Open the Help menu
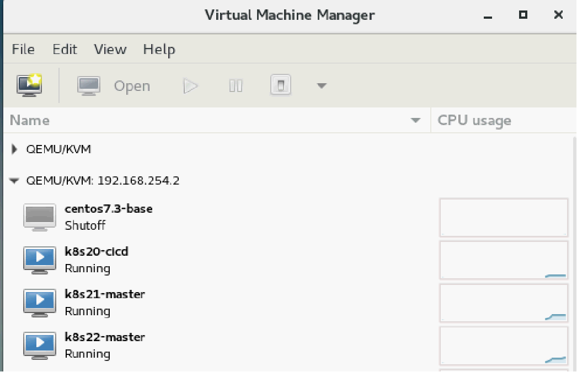This screenshot has width=577, height=372. (159, 49)
